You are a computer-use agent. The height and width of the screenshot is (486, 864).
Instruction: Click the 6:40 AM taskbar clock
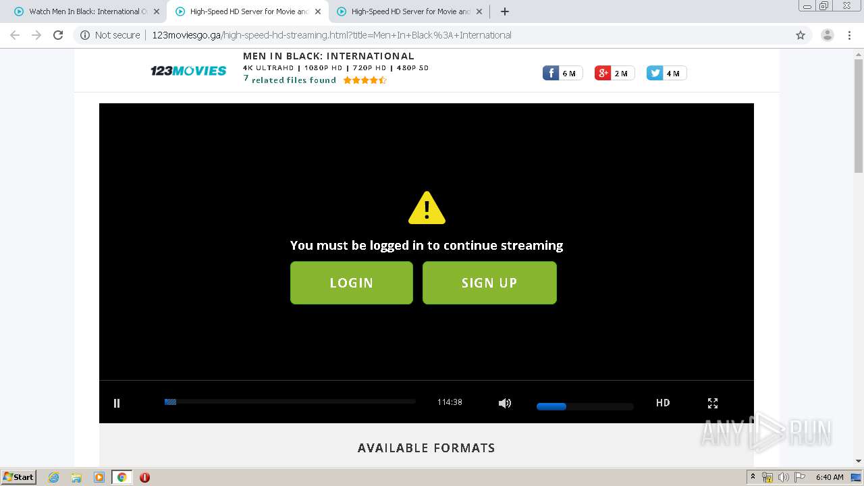tap(830, 477)
